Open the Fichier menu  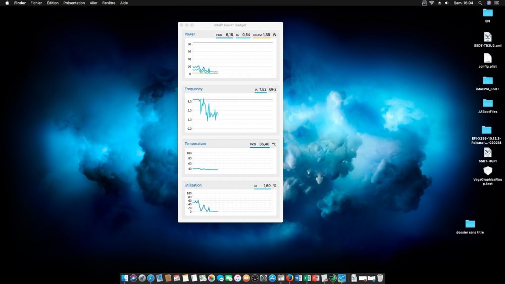pyautogui.click(x=36, y=3)
